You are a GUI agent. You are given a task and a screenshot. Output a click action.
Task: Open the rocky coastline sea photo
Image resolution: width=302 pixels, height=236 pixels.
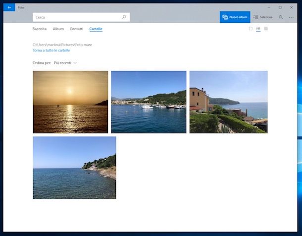click(x=74, y=168)
